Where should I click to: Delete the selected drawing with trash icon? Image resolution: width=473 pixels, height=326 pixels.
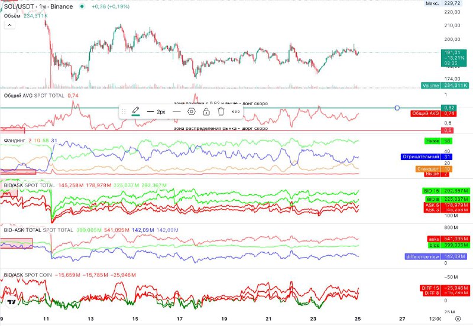[x=221, y=111]
